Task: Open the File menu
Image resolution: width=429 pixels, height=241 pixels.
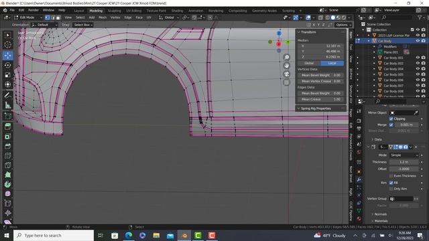Action: (x=12, y=10)
